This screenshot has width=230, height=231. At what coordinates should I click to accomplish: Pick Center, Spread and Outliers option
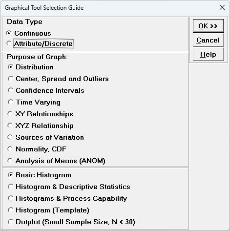click(58, 79)
